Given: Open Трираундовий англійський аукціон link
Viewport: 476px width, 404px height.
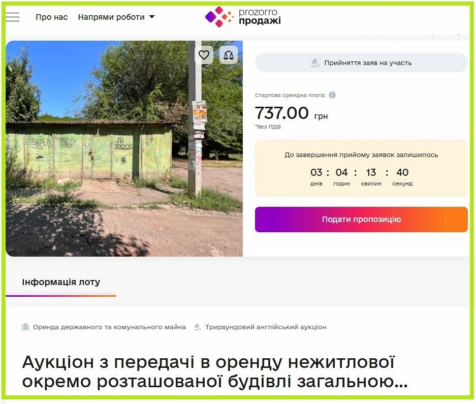Looking at the screenshot, I should click(x=266, y=327).
